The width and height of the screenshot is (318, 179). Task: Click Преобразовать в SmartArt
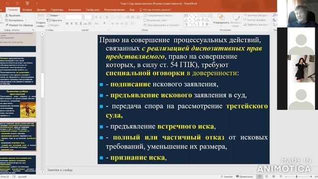tap(162, 25)
